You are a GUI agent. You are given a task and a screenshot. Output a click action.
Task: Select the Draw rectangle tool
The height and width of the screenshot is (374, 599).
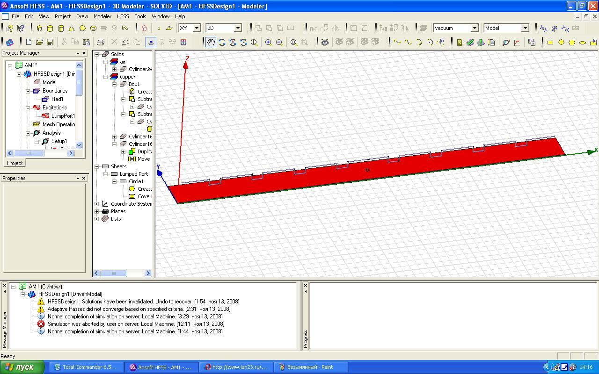tap(550, 42)
